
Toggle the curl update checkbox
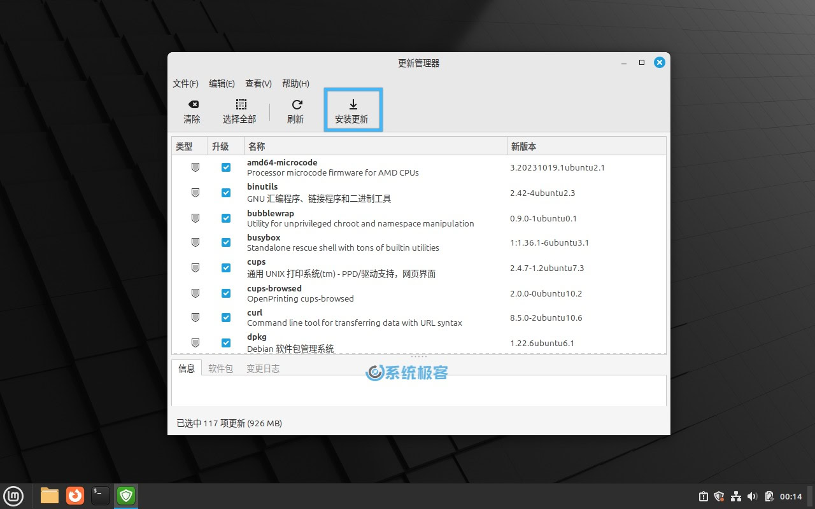pos(226,317)
